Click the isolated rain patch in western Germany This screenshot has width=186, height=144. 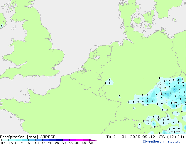(109, 82)
